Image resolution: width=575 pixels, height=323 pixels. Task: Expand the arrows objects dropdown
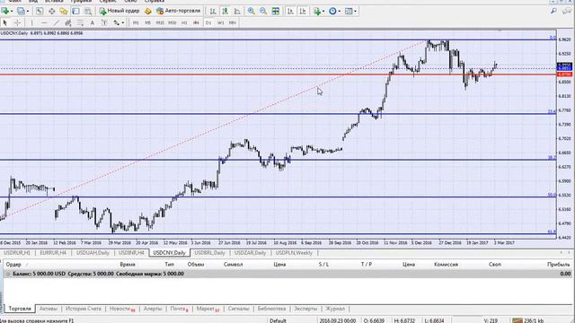click(122, 22)
